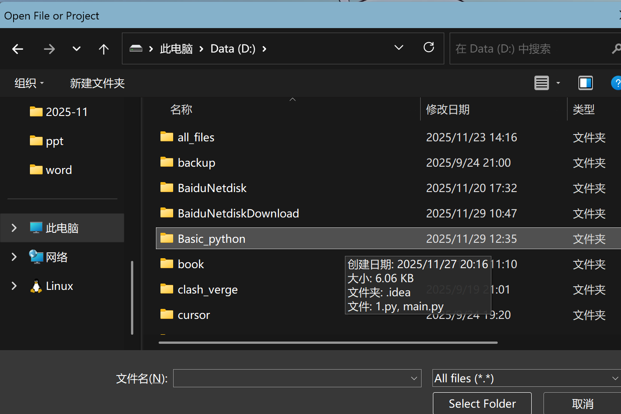Expand the address bar history dropdown
Screen dimensions: 621x414
coord(399,48)
